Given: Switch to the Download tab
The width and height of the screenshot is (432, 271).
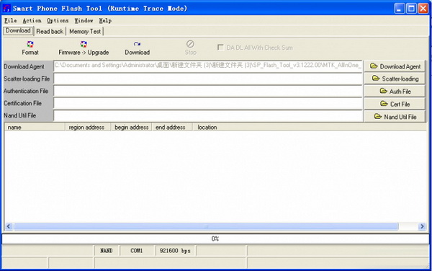Looking at the screenshot, I should pyautogui.click(x=18, y=30).
